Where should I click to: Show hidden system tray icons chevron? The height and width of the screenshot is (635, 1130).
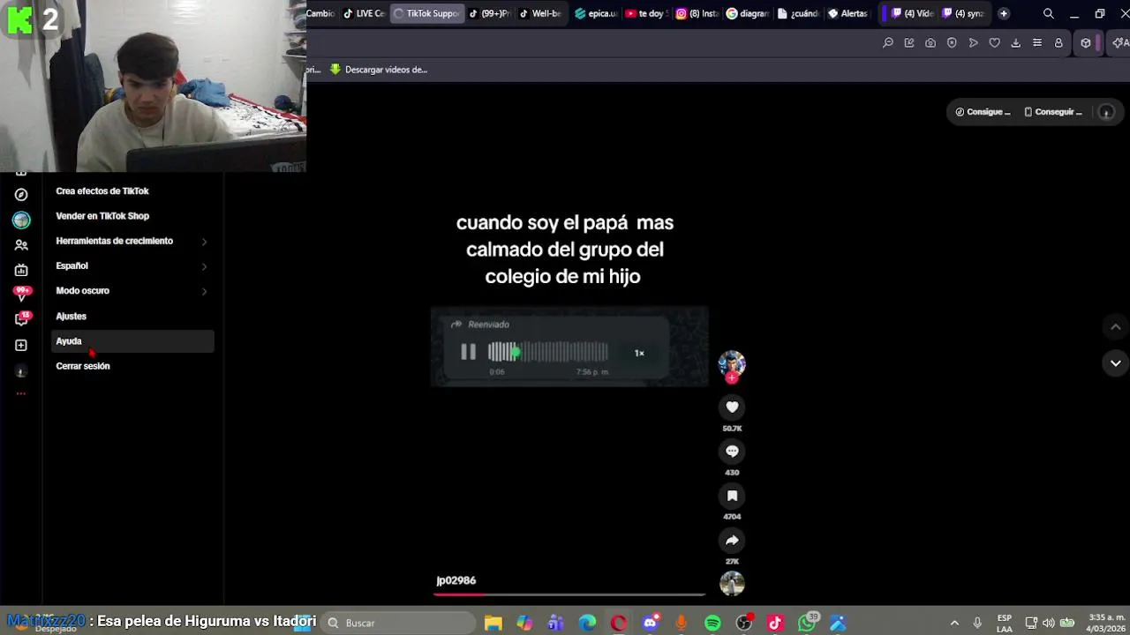pos(954,623)
